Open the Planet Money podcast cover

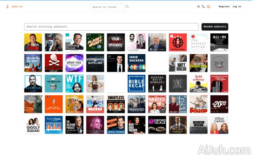point(95,42)
